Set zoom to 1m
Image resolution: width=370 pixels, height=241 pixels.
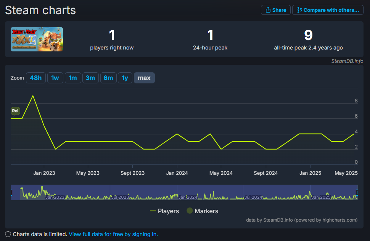click(x=73, y=78)
